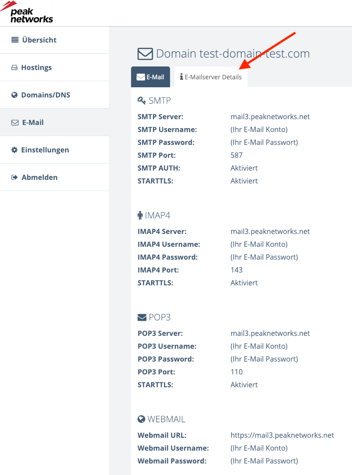Open the Webmail URL link
This screenshot has width=352, height=475.
click(x=282, y=435)
